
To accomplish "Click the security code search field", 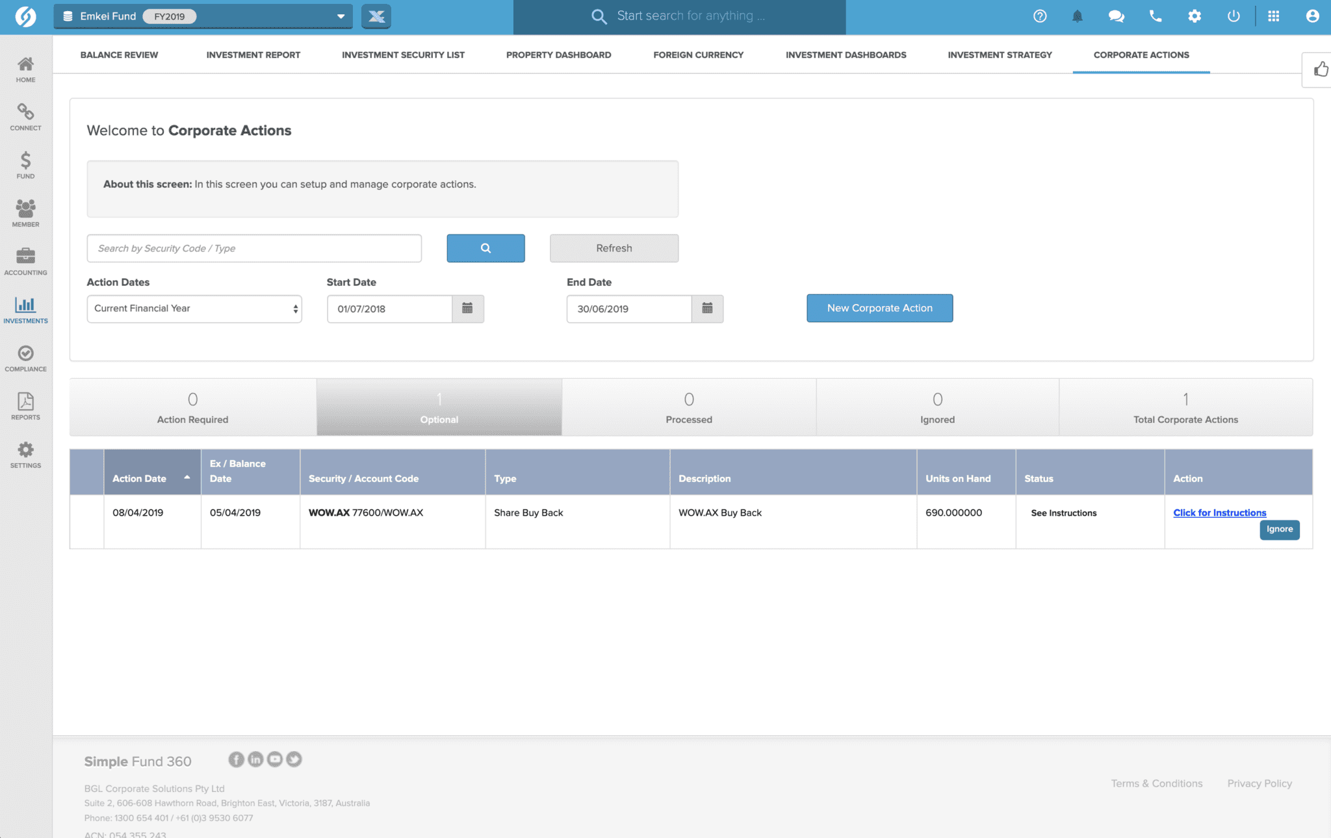I will tap(253, 248).
